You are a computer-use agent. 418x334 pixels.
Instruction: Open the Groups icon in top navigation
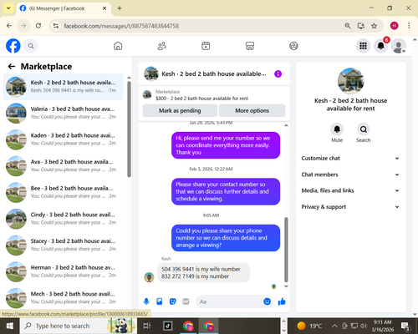[293, 46]
